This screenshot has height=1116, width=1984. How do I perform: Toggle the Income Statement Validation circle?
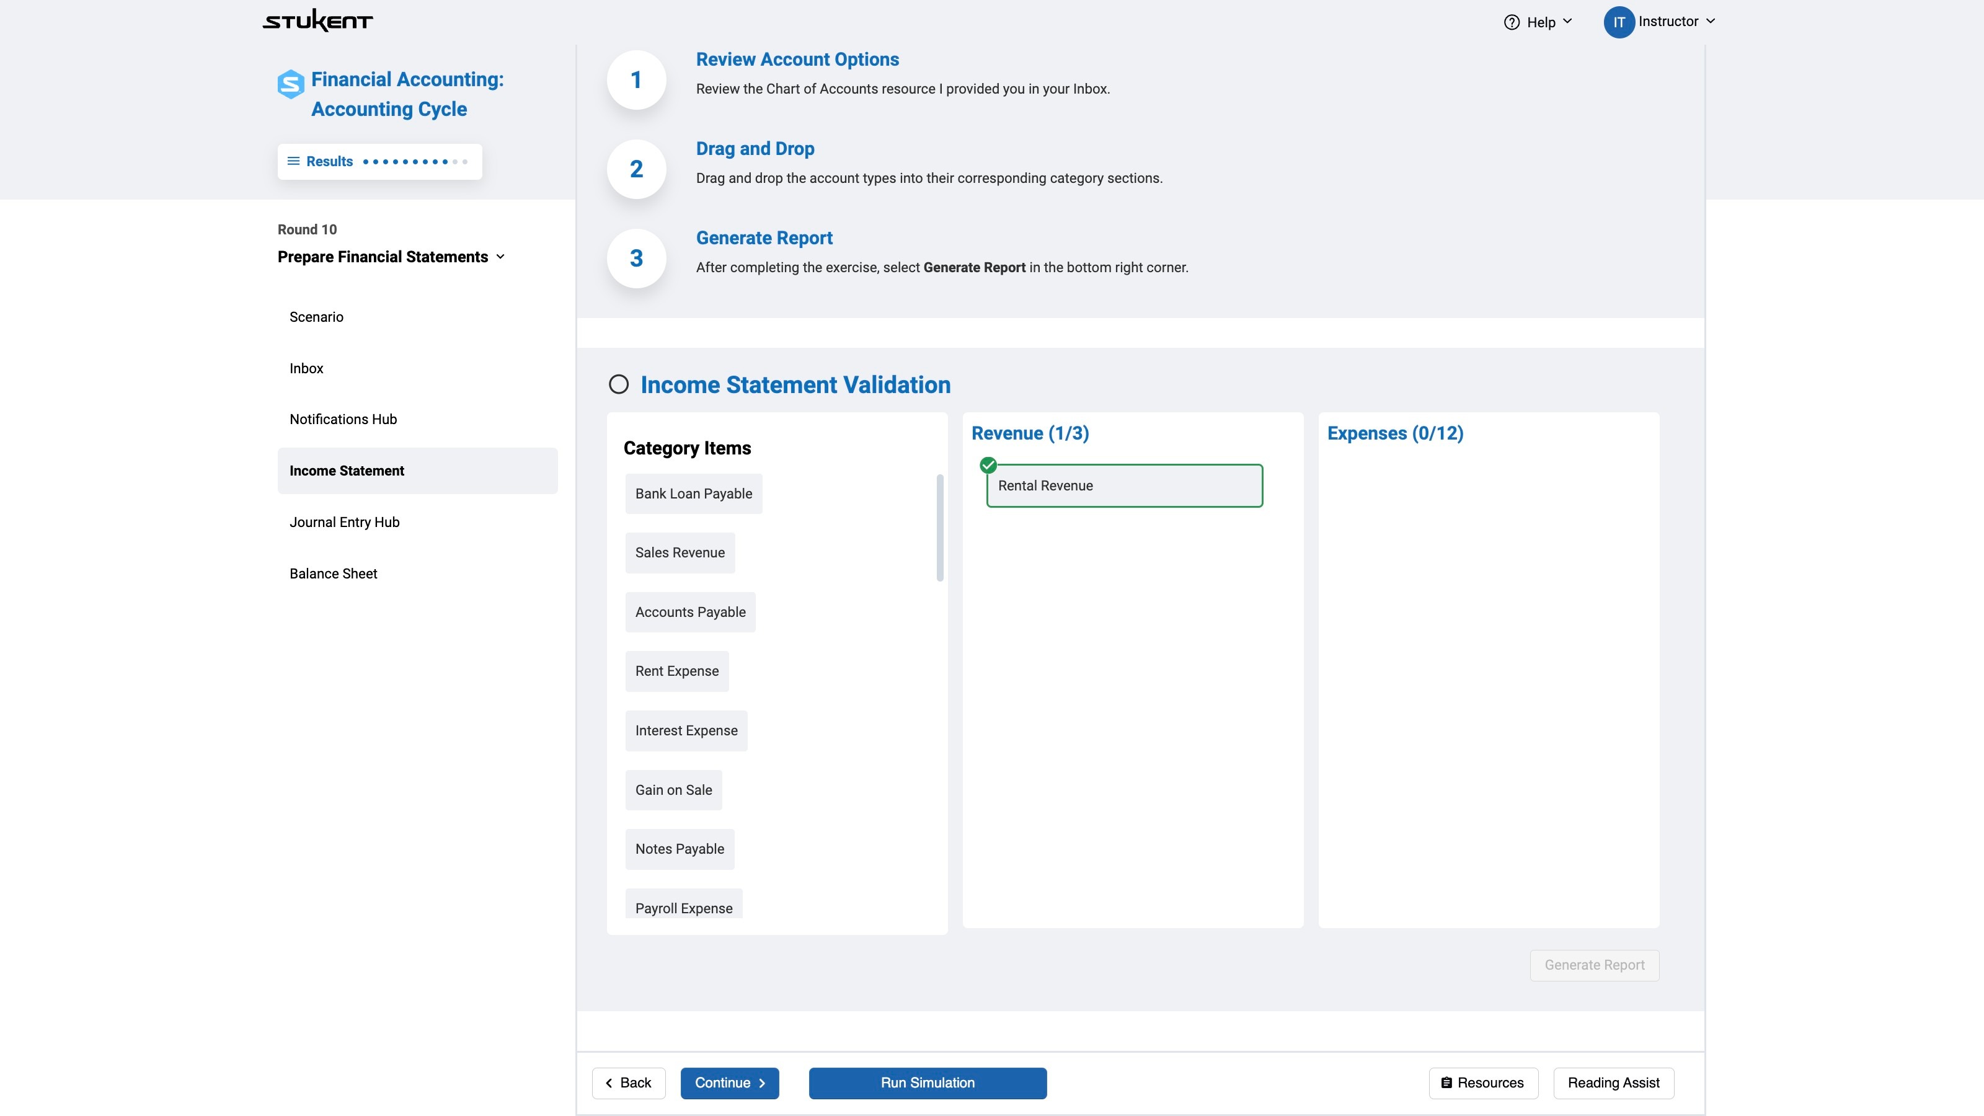(619, 384)
